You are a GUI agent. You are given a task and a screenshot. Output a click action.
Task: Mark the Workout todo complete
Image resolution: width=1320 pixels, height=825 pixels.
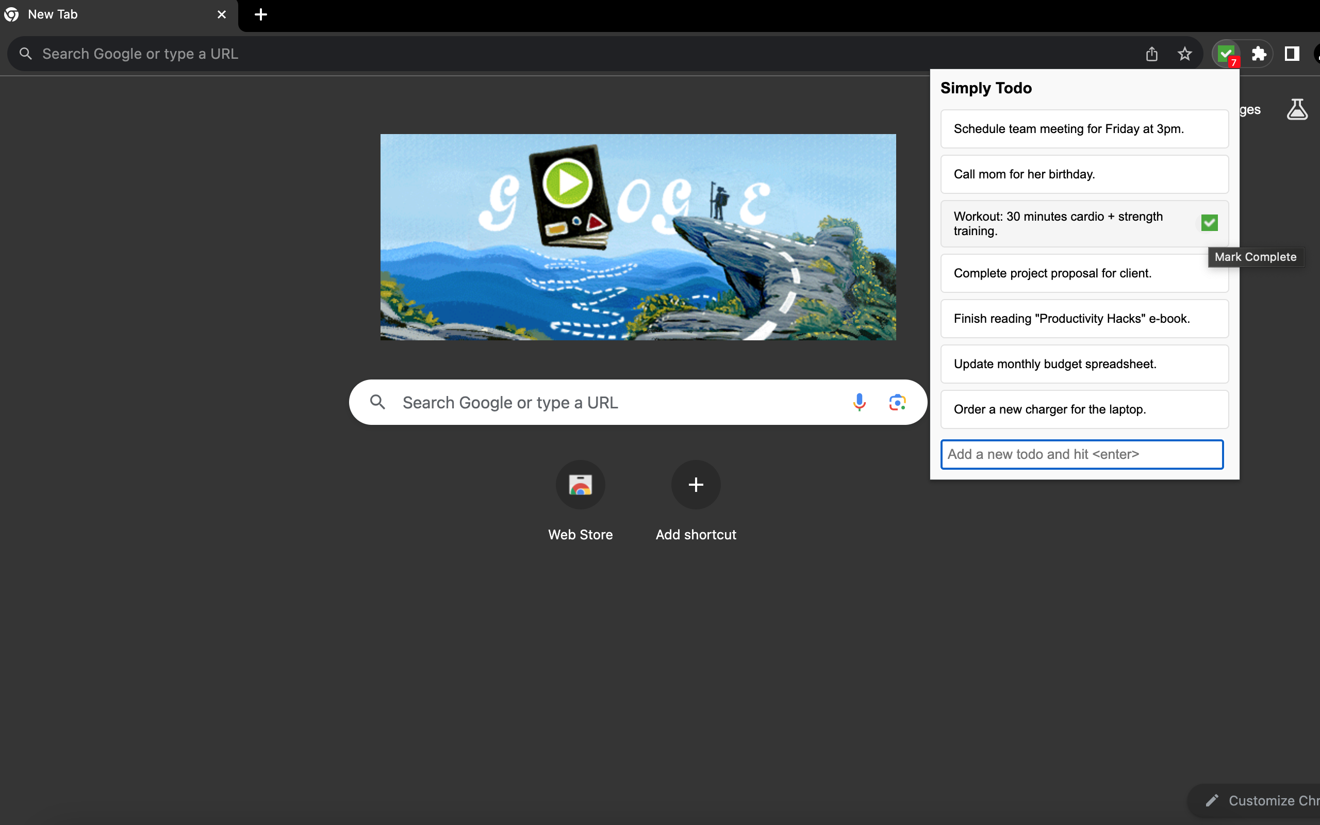point(1209,223)
